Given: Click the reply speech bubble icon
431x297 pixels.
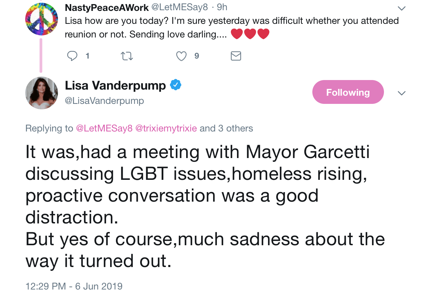Looking at the screenshot, I should point(72,56).
